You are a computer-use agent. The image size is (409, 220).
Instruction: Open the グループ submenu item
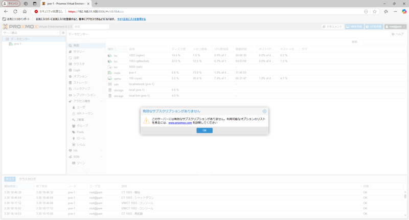[86, 126]
